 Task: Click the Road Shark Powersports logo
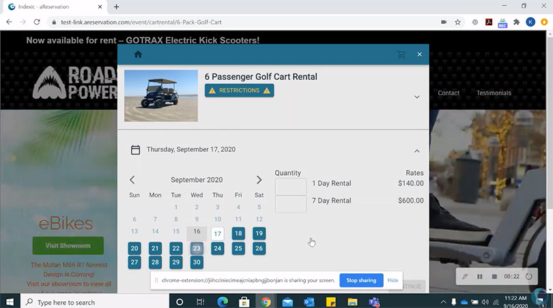(x=75, y=82)
